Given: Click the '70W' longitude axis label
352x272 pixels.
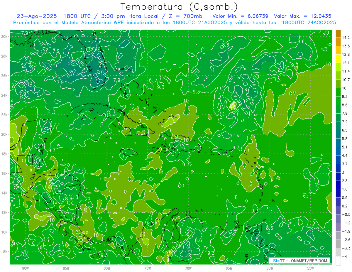Looking at the screenshot, I should point(188,268).
